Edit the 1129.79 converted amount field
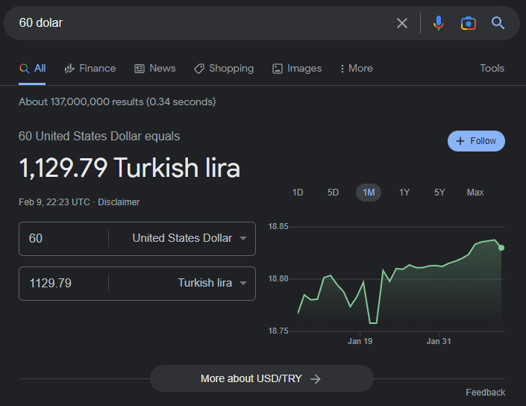Viewport: 526px width, 406px height. (63, 283)
